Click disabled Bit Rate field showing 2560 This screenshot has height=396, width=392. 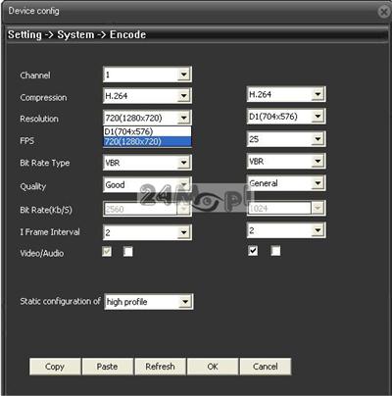(x=147, y=209)
